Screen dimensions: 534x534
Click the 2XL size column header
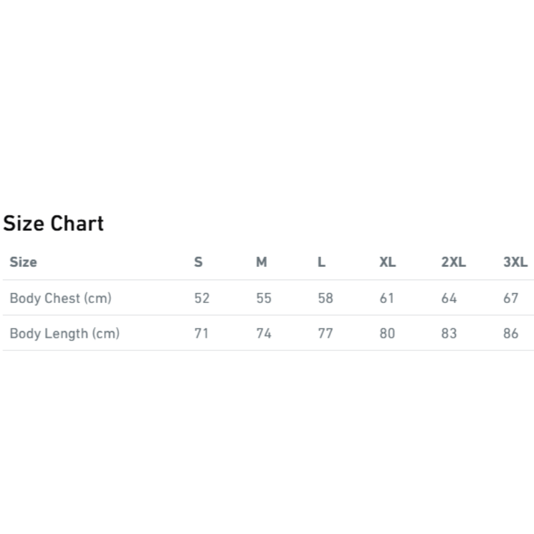click(453, 262)
